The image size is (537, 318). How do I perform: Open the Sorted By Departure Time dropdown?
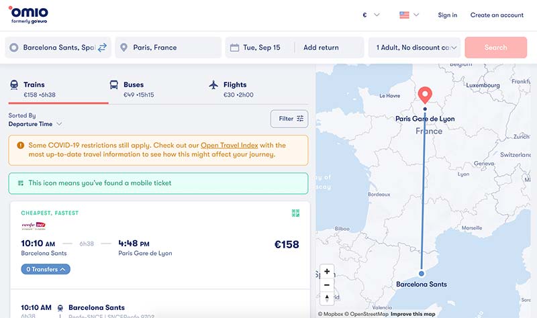[35, 124]
